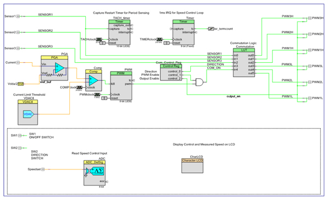Select the PGA amplifier component
The height and width of the screenshot is (198, 328).
point(54,68)
